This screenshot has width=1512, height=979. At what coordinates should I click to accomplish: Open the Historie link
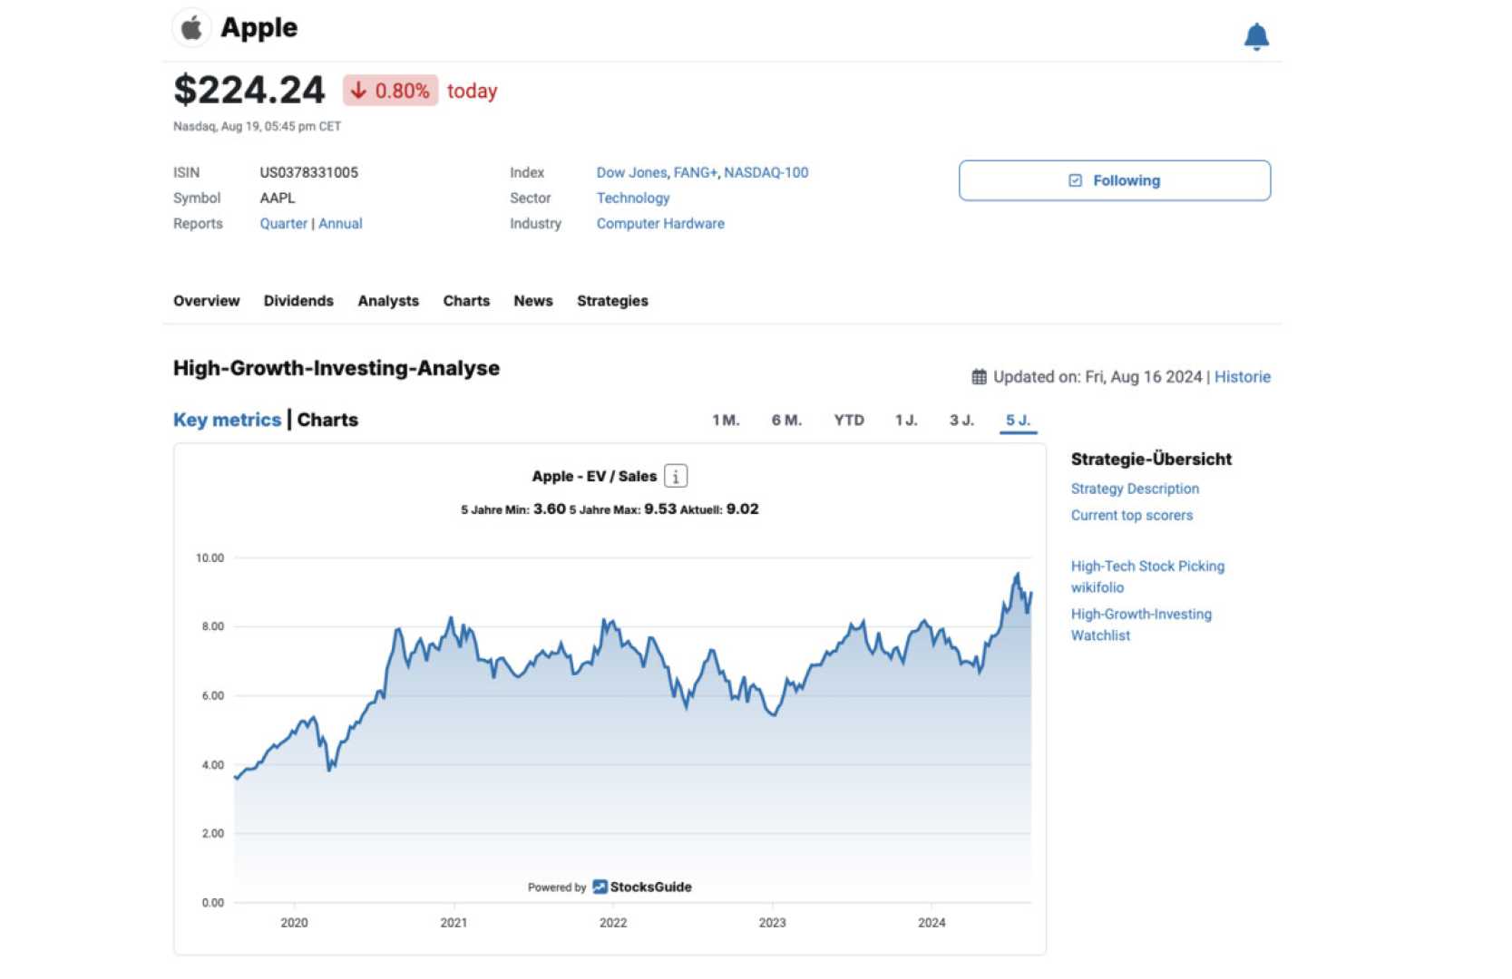pos(1244,376)
